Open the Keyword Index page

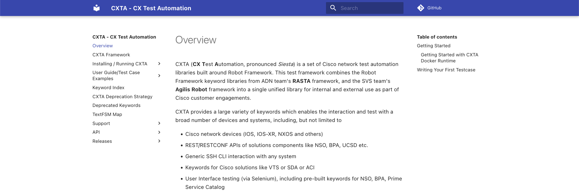[x=109, y=88]
